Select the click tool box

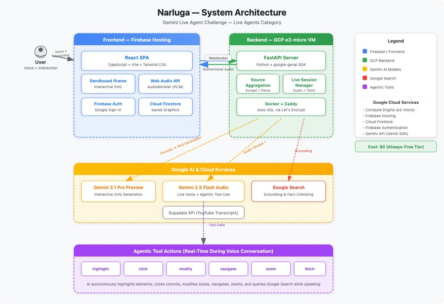(143, 269)
